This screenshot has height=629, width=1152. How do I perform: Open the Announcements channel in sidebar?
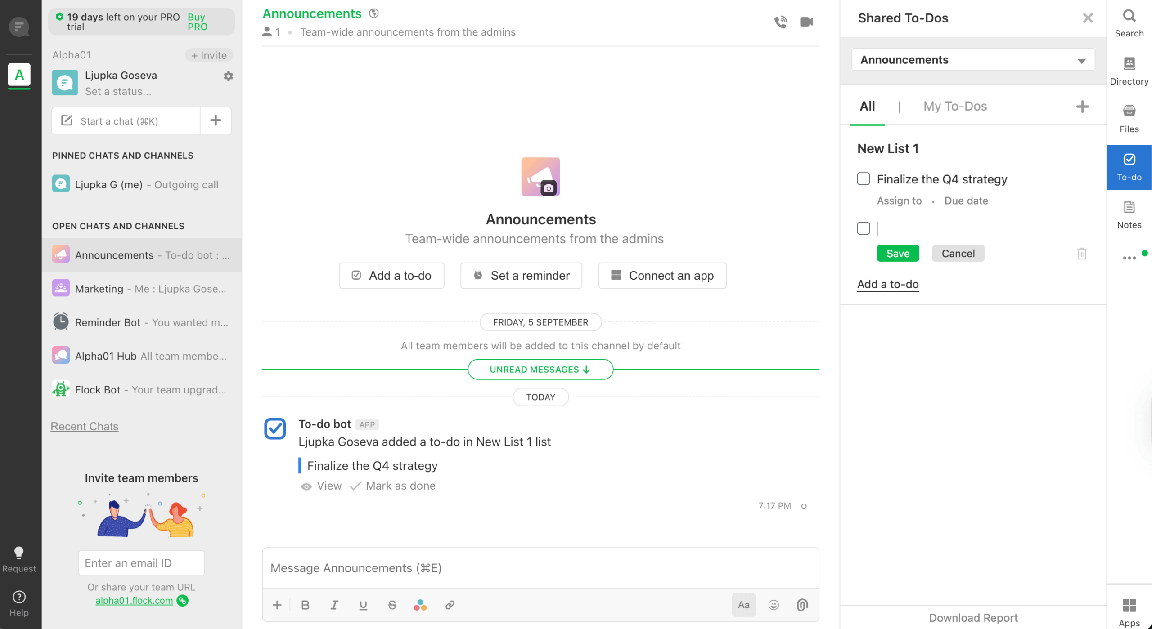(142, 255)
